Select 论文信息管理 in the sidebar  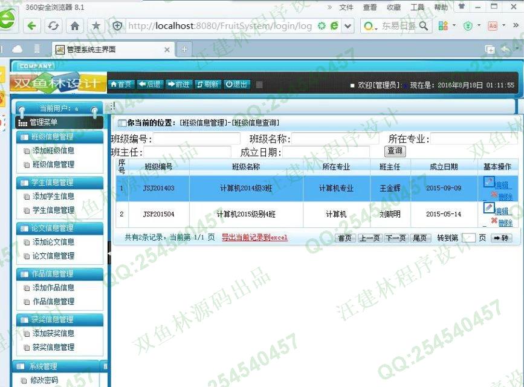(53, 256)
